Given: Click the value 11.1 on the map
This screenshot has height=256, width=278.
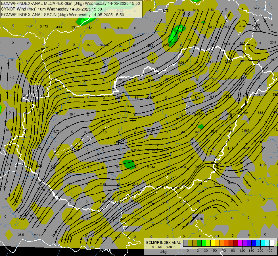Looking at the screenshot, I should point(216,236).
